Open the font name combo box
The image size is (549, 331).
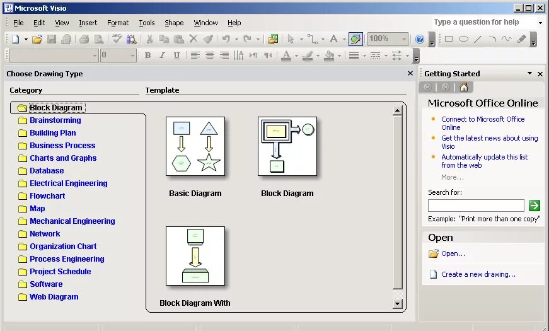click(x=54, y=55)
